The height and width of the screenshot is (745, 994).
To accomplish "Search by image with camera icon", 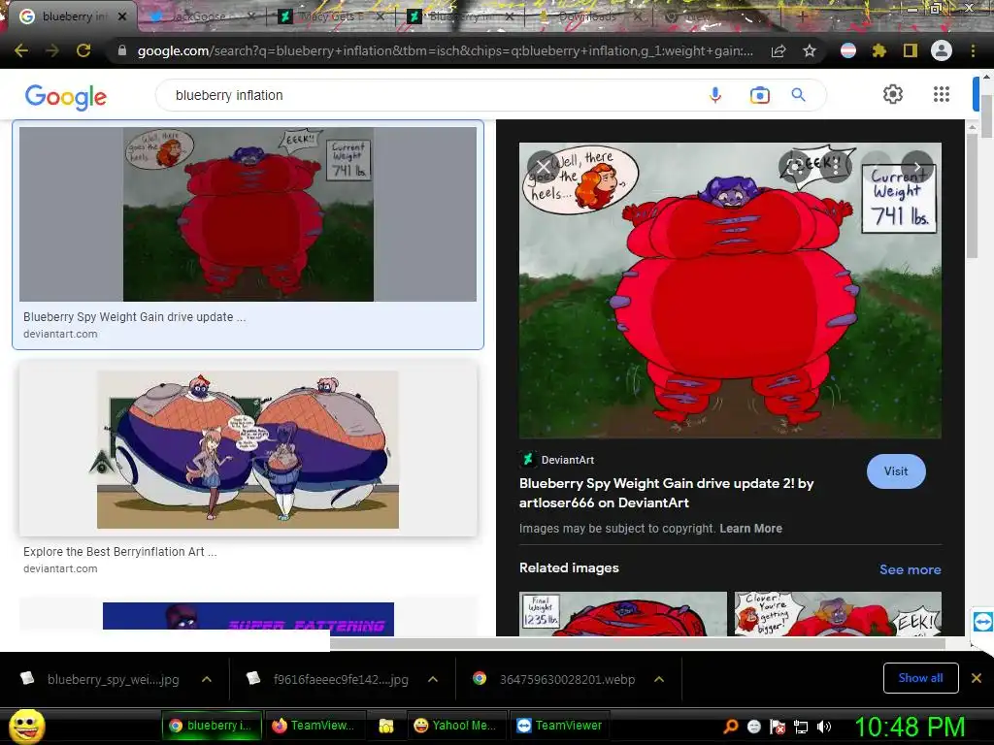I will (x=759, y=95).
